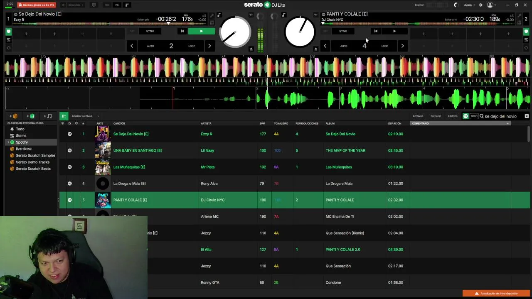Open deck 2 beatgrid edit wrench
Image resolution: width=532 pixels, height=299 pixels.
[x=520, y=15]
